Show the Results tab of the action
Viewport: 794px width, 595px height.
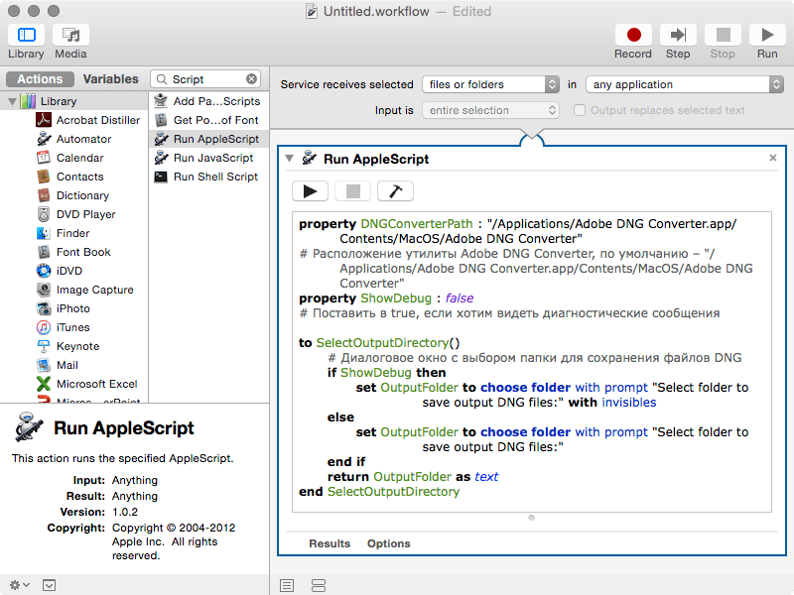pyautogui.click(x=330, y=543)
